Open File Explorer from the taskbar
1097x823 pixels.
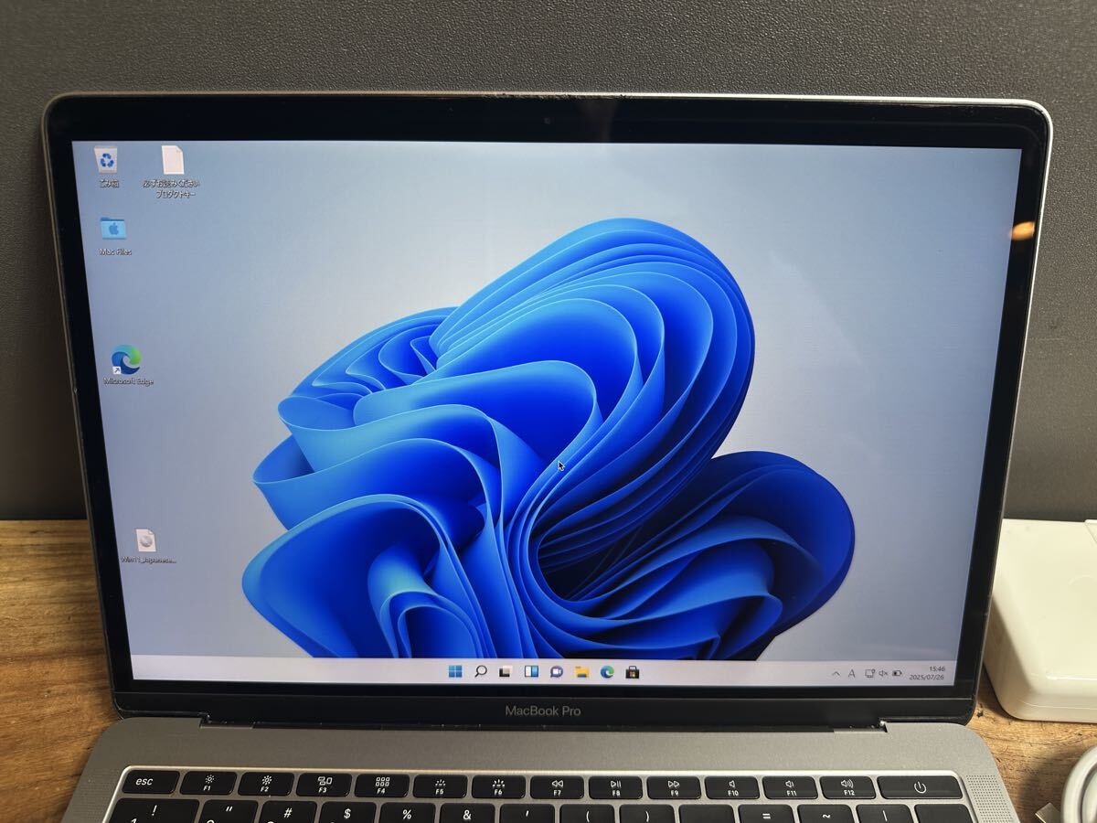point(581,672)
